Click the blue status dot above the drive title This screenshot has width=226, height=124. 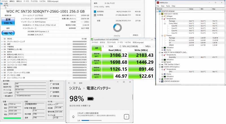click(1, 4)
